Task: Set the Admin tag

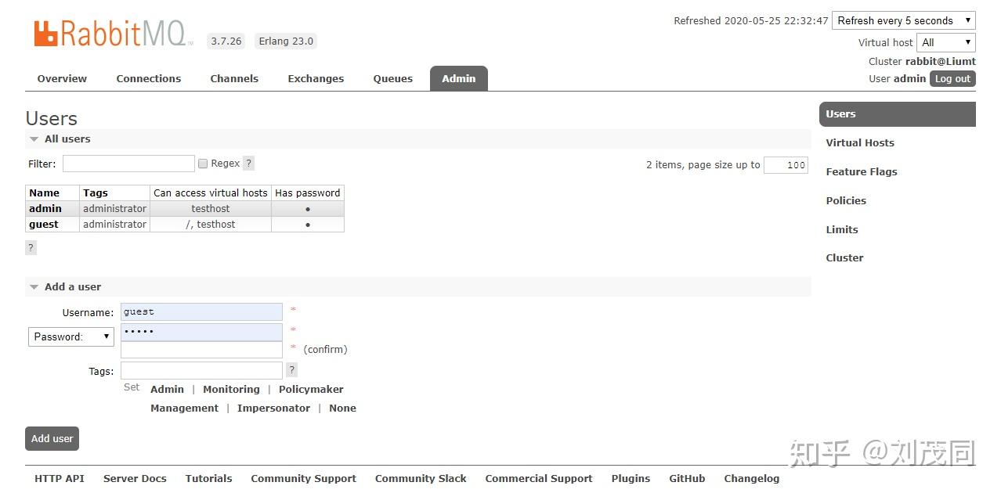Action: (167, 389)
